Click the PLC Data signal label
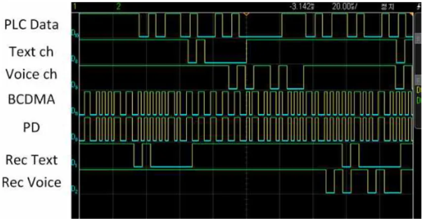This screenshot has height=219, width=422. pos(31,25)
